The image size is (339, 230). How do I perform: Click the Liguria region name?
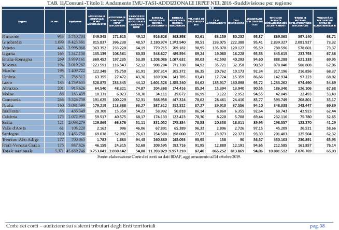(9, 53)
